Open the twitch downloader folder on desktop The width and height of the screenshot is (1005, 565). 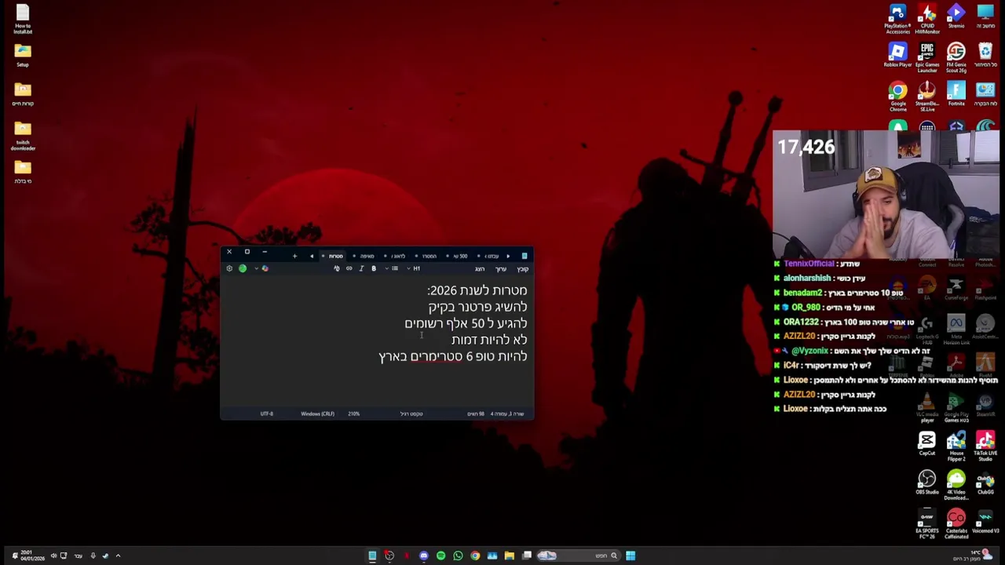23,136
